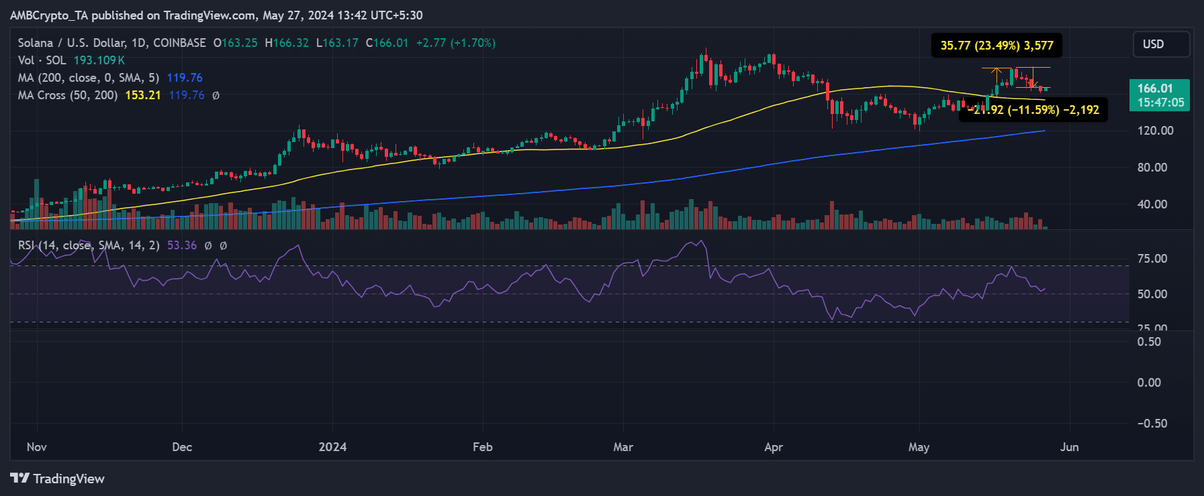The image size is (1204, 496).
Task: Click the Nov label on time axis
Action: click(x=37, y=447)
